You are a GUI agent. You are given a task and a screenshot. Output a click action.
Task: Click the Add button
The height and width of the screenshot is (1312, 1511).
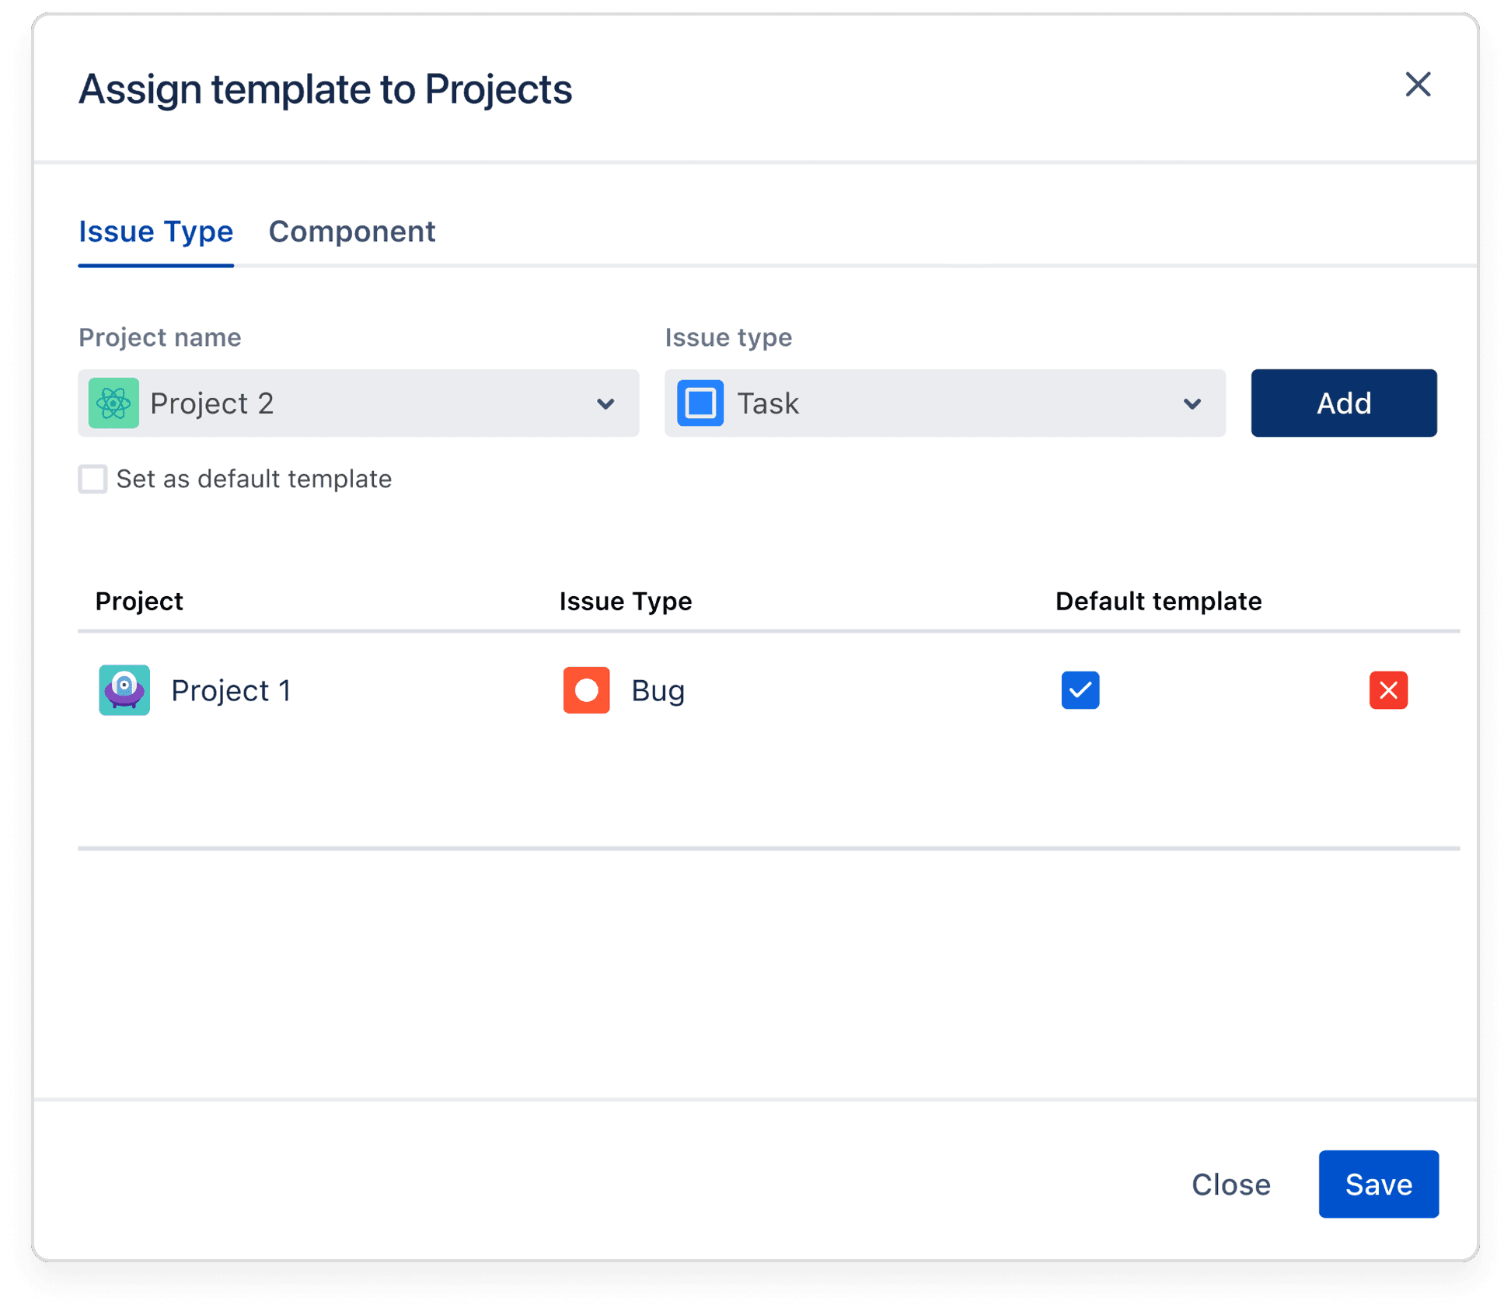pos(1344,403)
